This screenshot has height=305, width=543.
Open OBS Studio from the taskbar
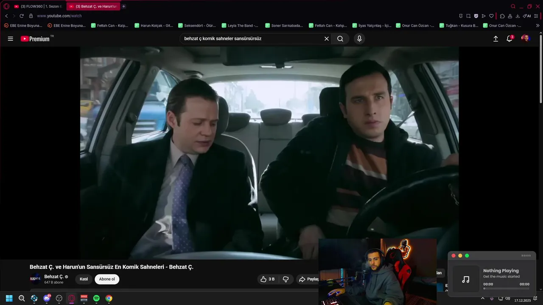(59, 298)
